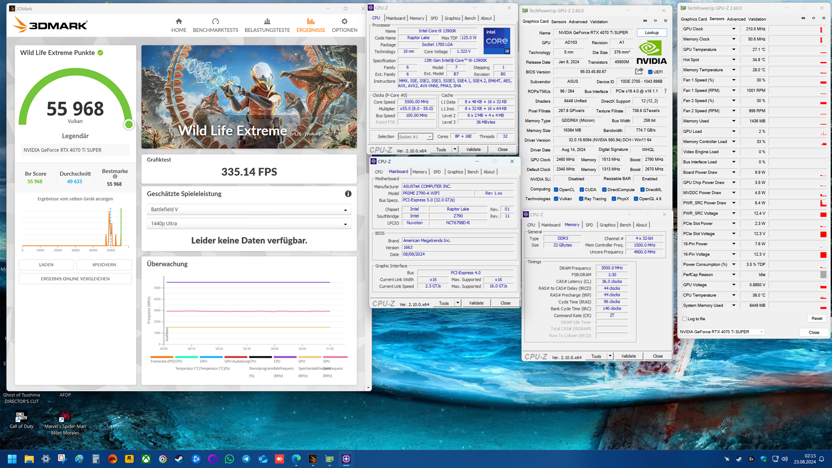
Task: Toggle Ray Tracing checkbox
Action: (x=581, y=199)
